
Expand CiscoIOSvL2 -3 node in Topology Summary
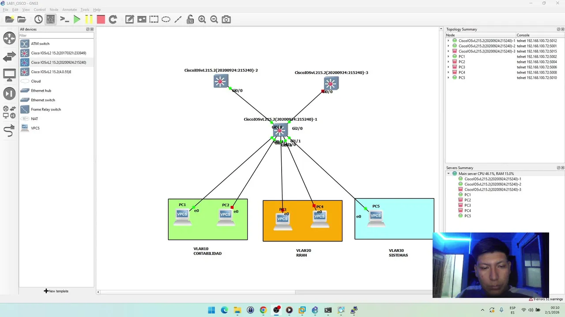pyautogui.click(x=448, y=51)
